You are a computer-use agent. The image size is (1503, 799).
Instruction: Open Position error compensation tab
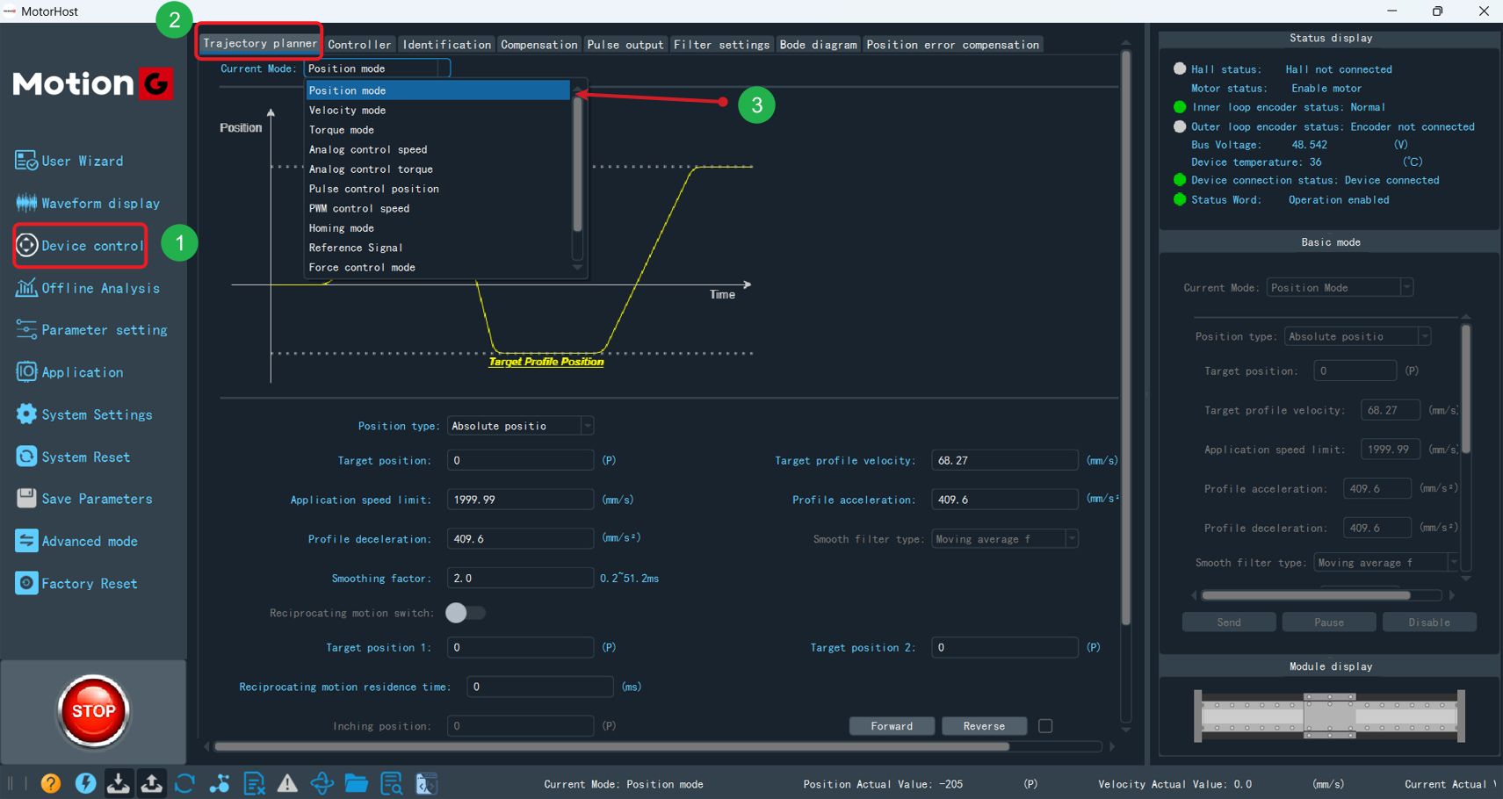click(x=952, y=45)
